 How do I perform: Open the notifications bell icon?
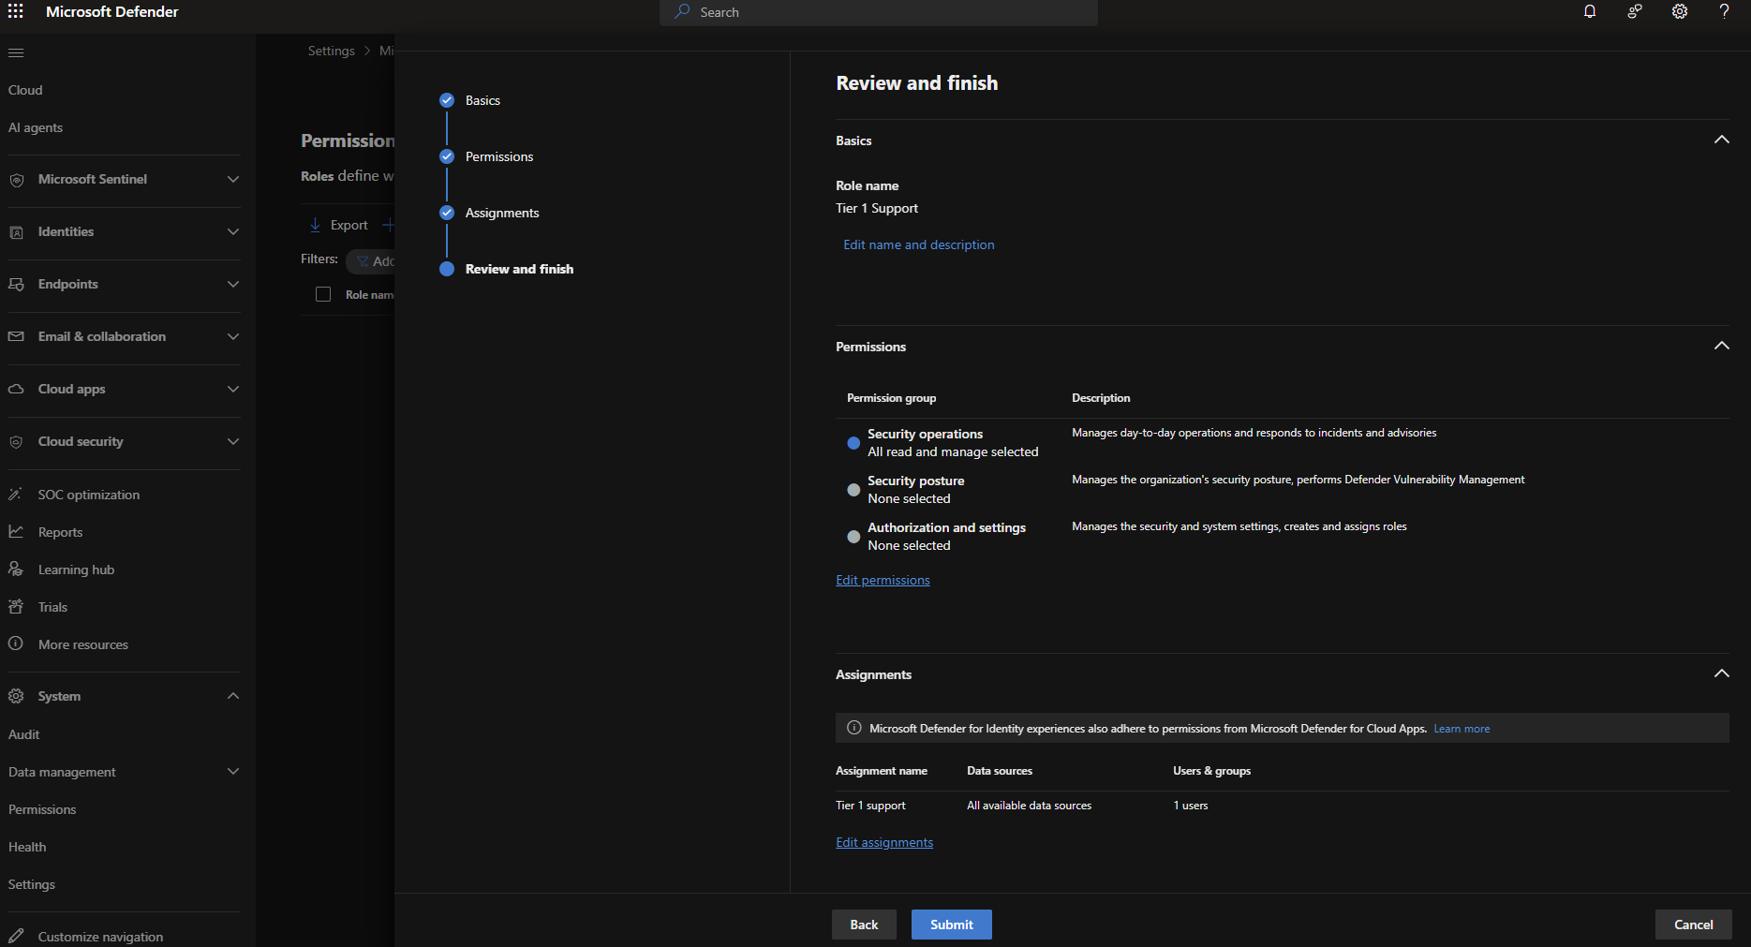pyautogui.click(x=1589, y=11)
